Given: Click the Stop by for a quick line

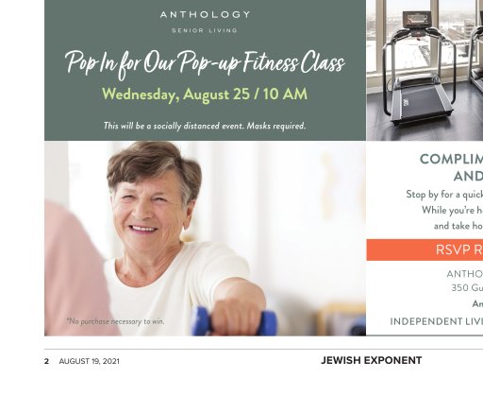Looking at the screenshot, I should pos(444,195).
